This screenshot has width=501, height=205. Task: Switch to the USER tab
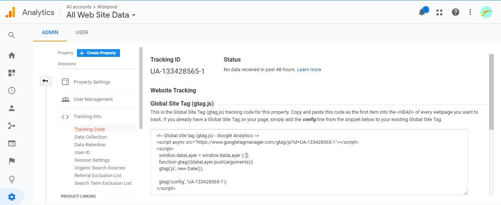[82, 32]
